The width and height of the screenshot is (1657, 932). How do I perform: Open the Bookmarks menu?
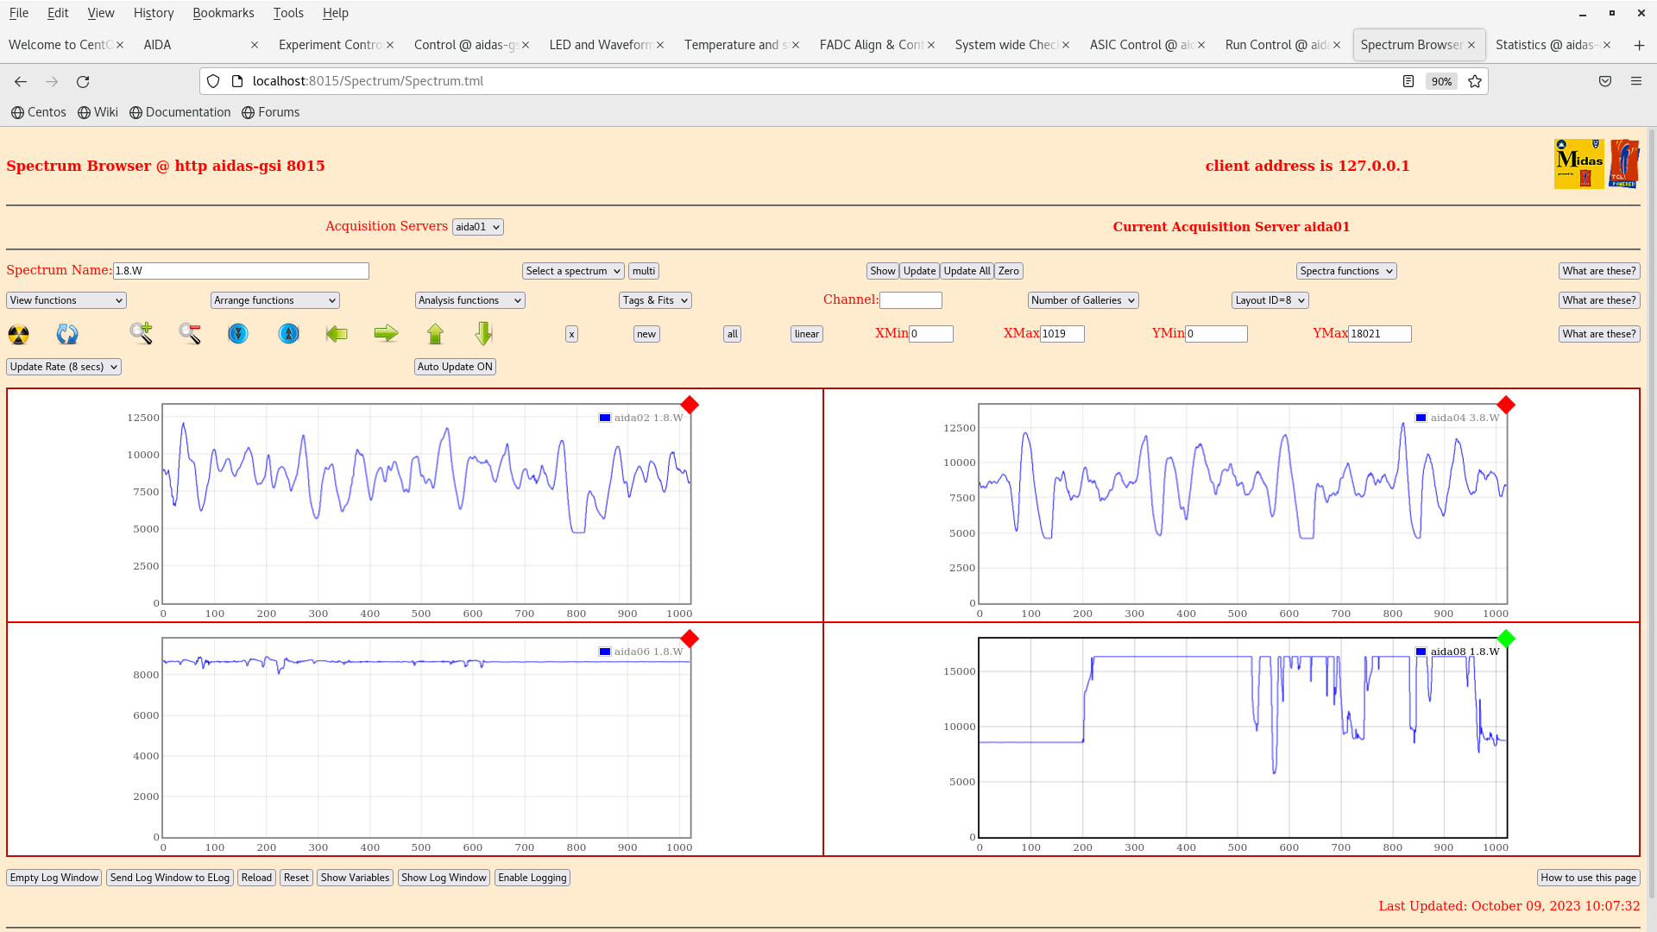click(223, 13)
